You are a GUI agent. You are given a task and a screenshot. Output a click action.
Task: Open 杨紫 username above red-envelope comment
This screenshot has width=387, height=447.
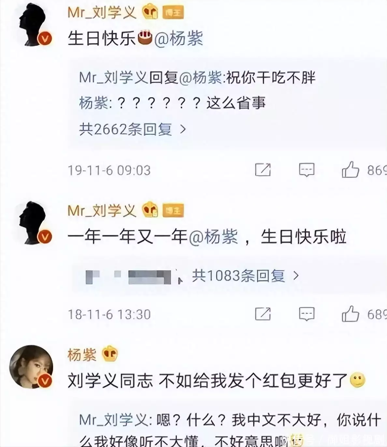(82, 355)
